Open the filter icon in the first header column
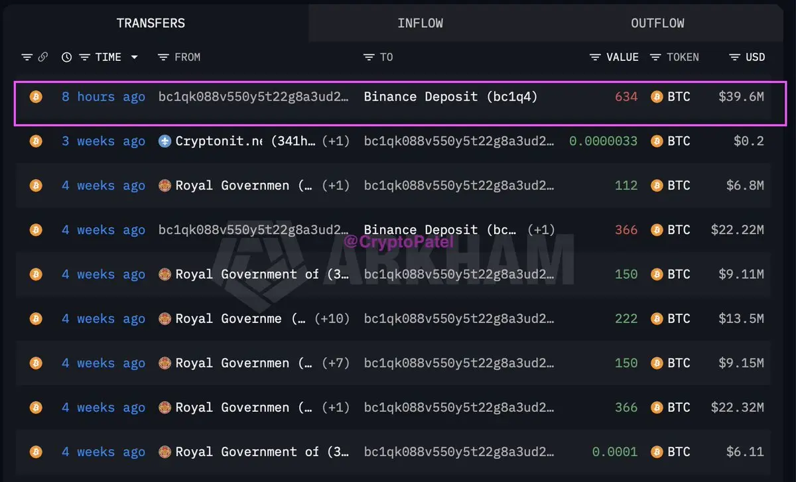The width and height of the screenshot is (796, 482). pos(27,58)
